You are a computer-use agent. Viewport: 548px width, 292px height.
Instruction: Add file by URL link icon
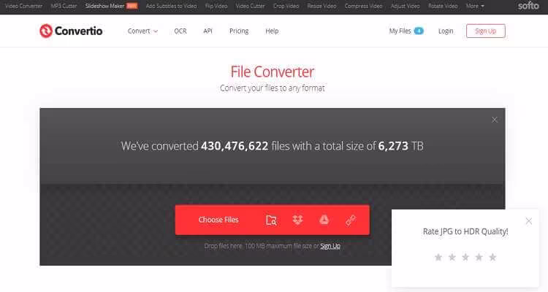[351, 220]
